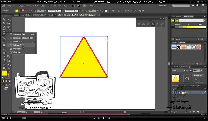Click the Make Mask button
The width and height of the screenshot is (208, 121).
click(x=198, y=76)
